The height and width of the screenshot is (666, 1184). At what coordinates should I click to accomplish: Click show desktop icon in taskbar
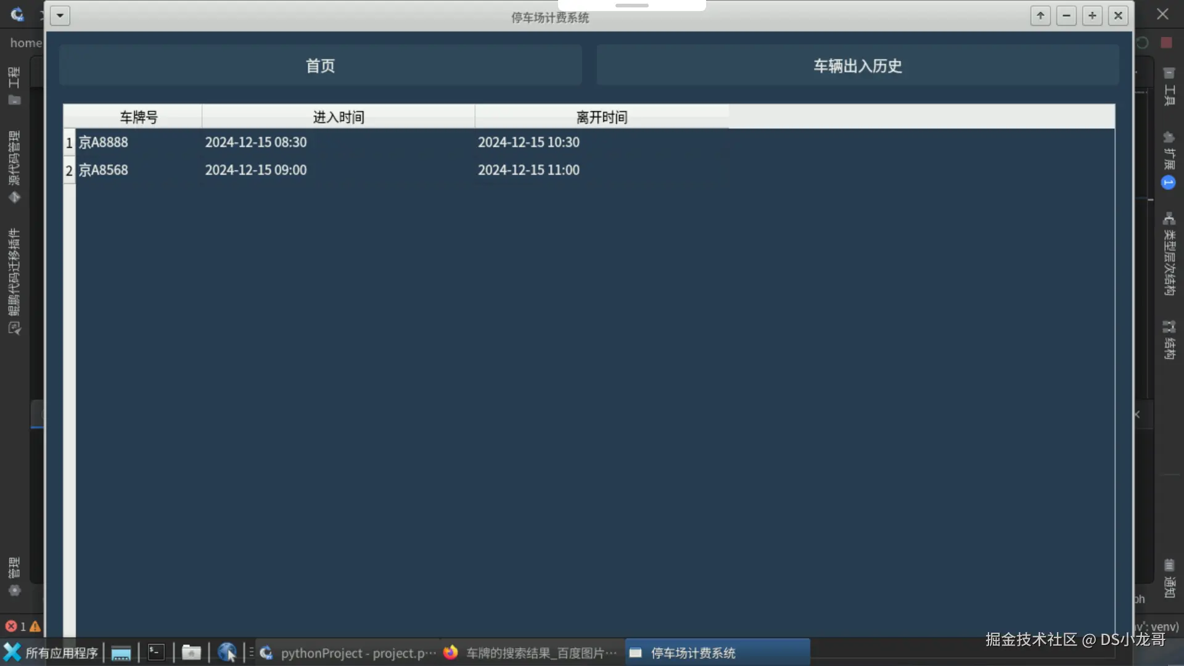[121, 652]
